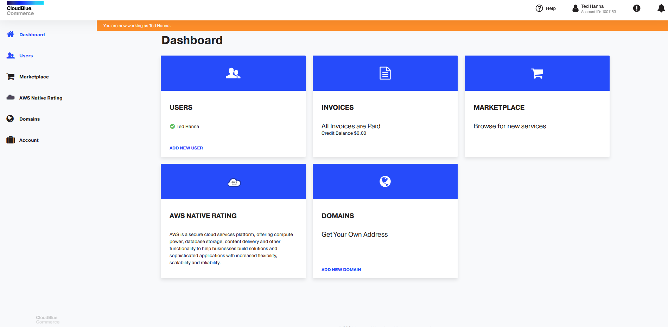Click Get Your Own Address text
The width and height of the screenshot is (668, 327).
click(x=355, y=235)
